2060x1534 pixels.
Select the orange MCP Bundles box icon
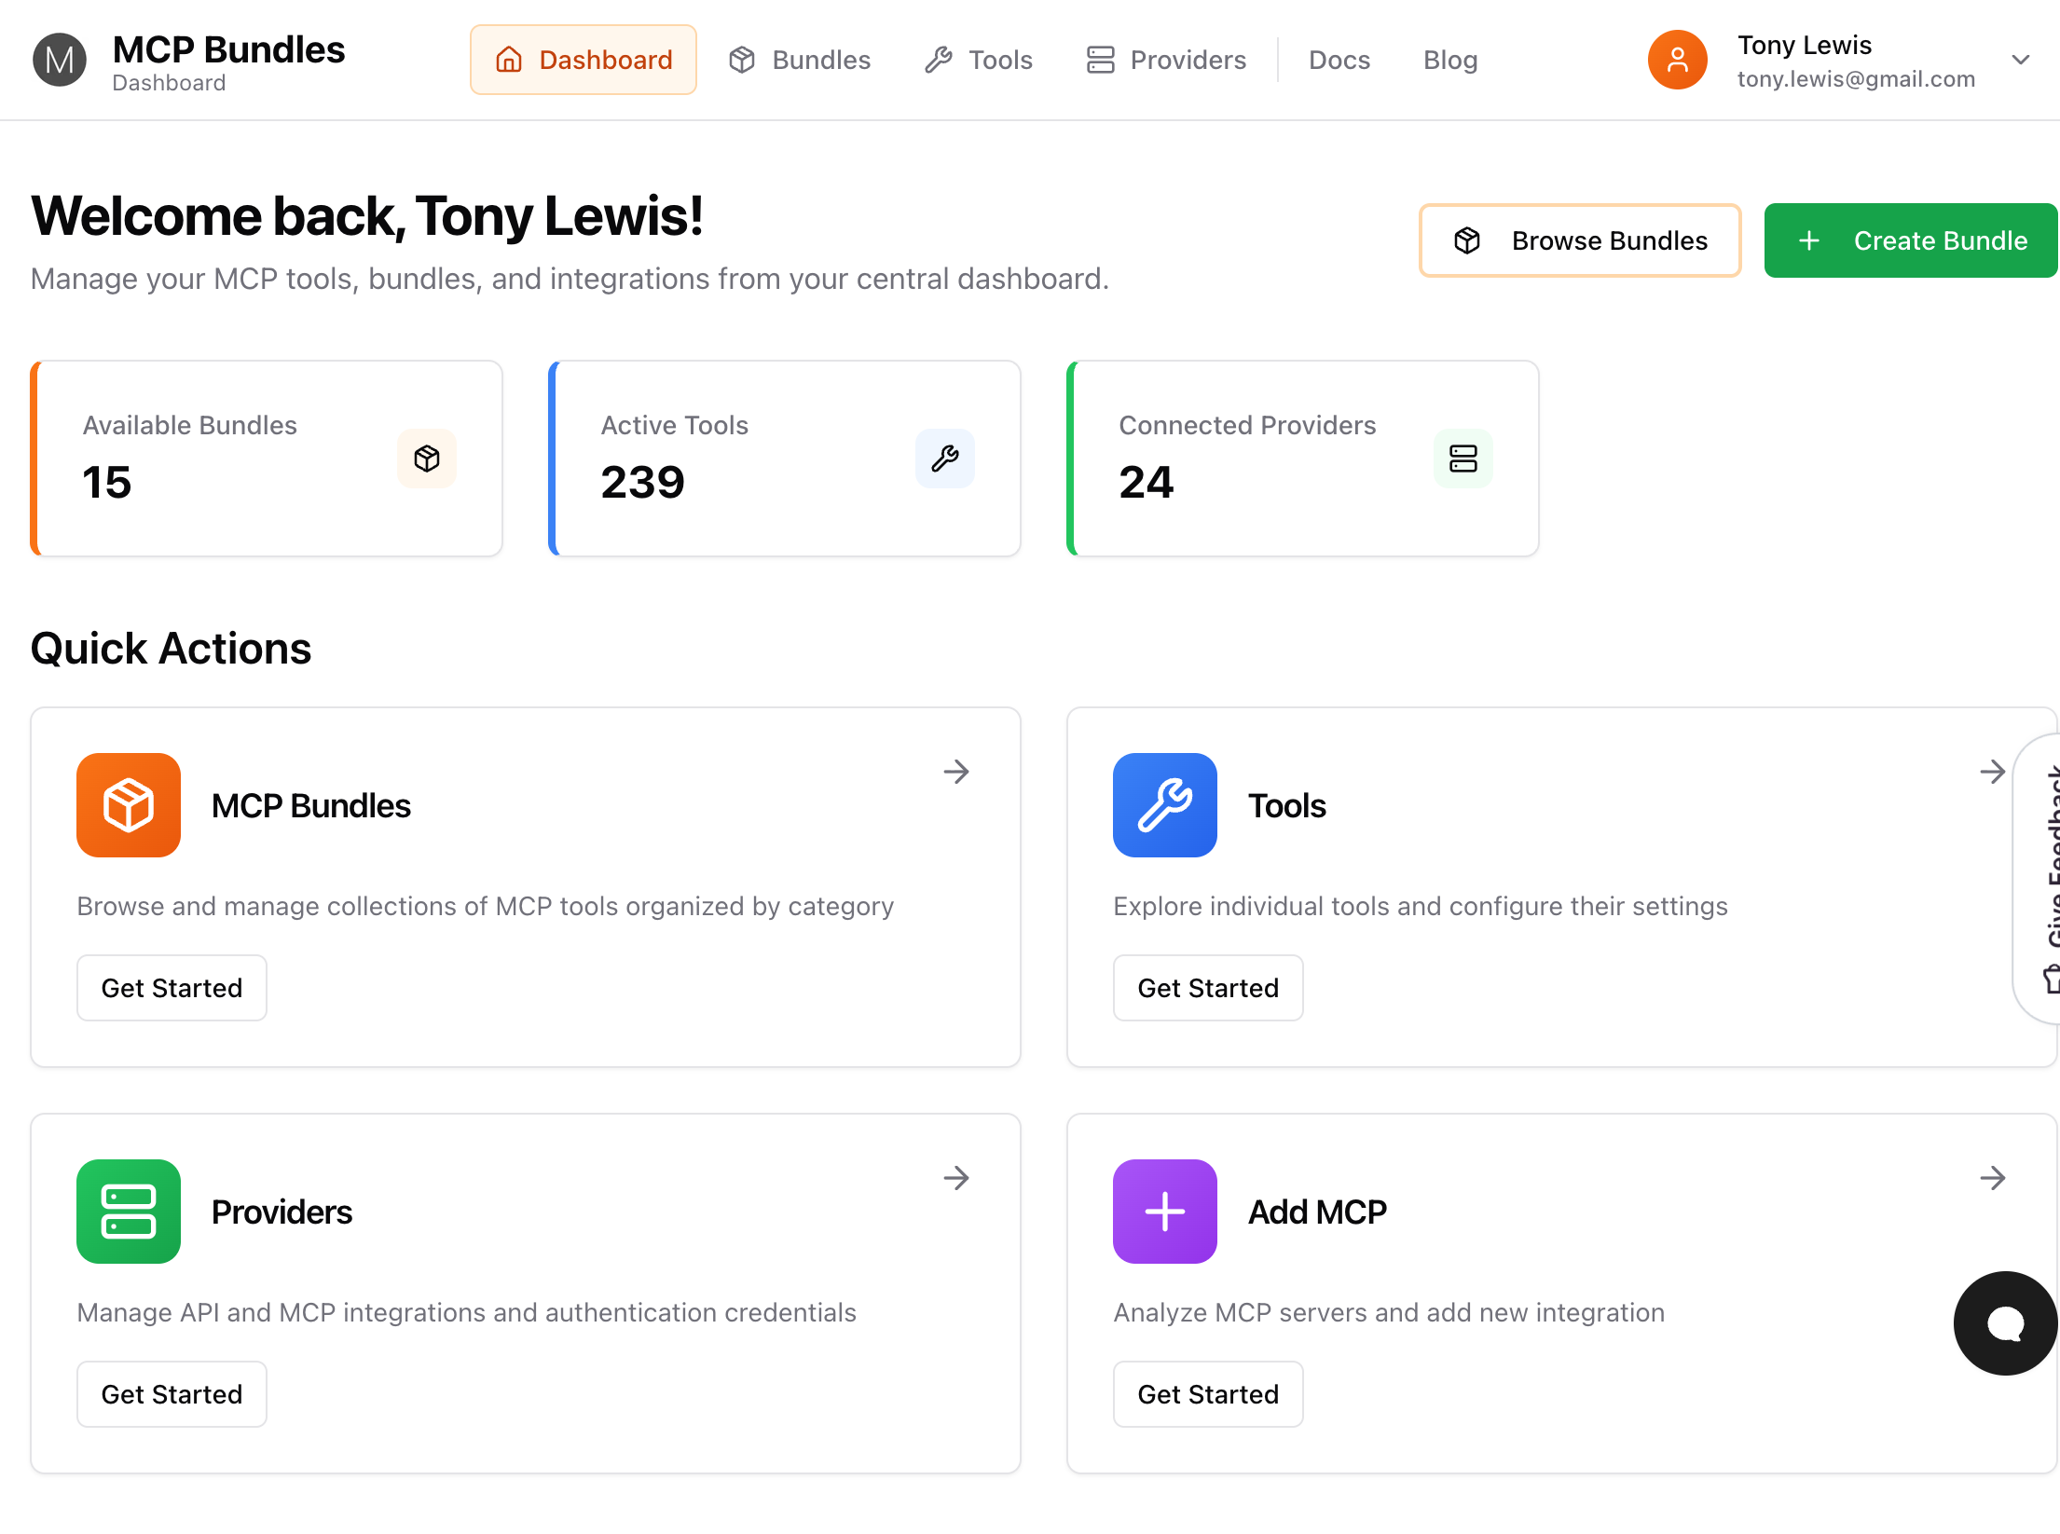[x=128, y=805]
